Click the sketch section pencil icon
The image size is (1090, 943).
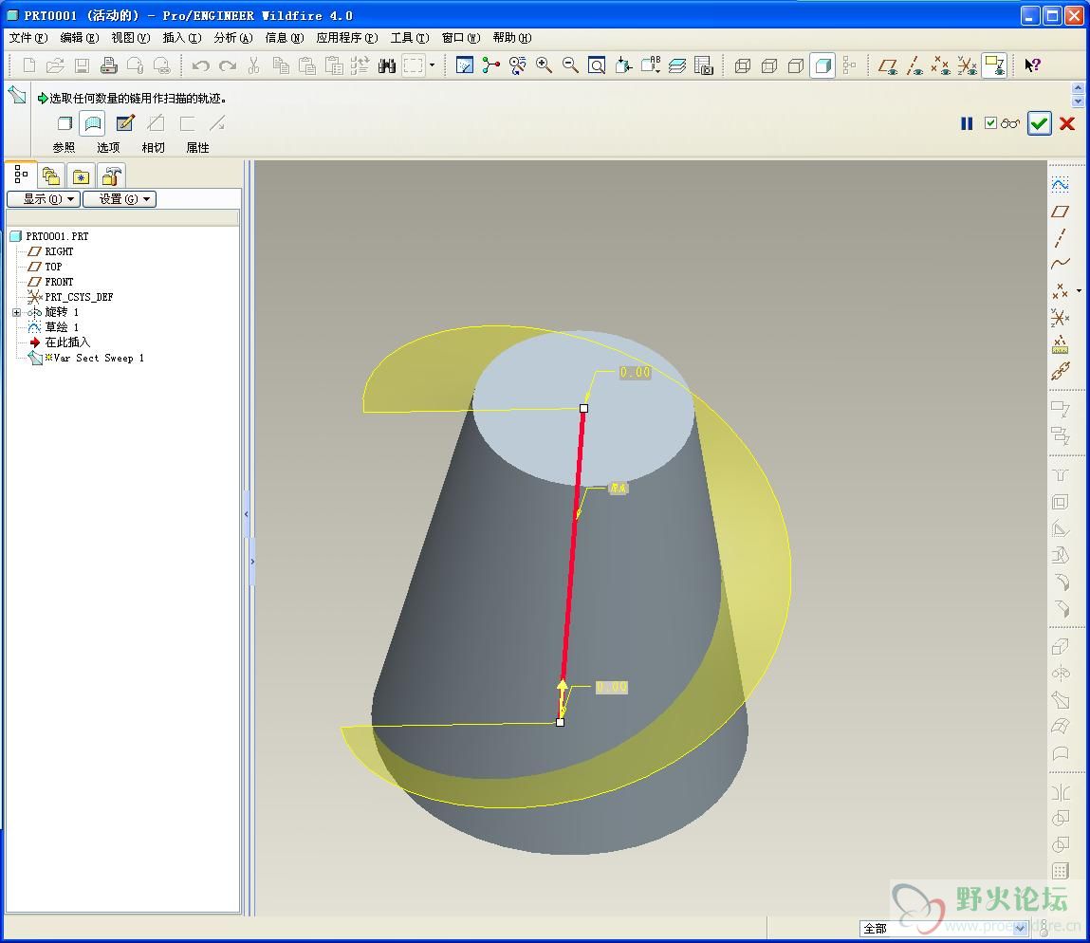[x=125, y=123]
